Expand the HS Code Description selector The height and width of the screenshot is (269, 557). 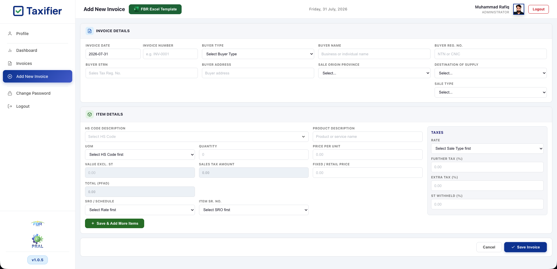point(197,137)
